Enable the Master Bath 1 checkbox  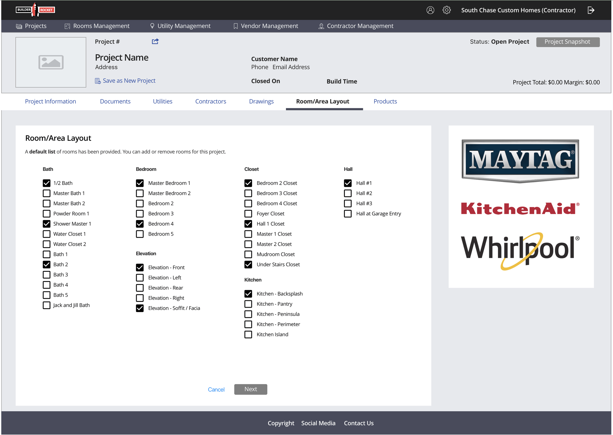47,193
